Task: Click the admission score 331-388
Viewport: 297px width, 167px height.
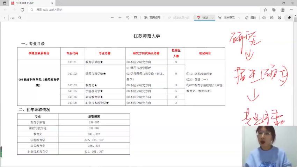Action: [x=94, y=128]
